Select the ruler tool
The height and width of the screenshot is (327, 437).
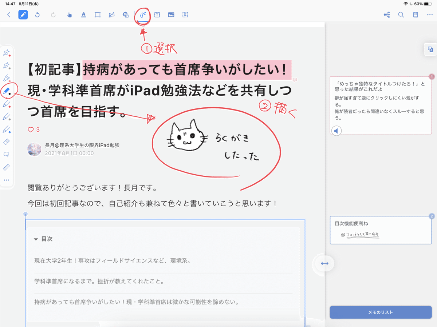[6, 167]
